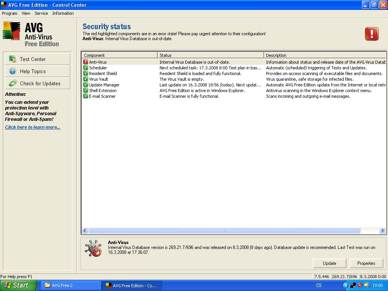Click Check for Updates in sidebar
This screenshot has height=291, width=388.
coord(38,83)
